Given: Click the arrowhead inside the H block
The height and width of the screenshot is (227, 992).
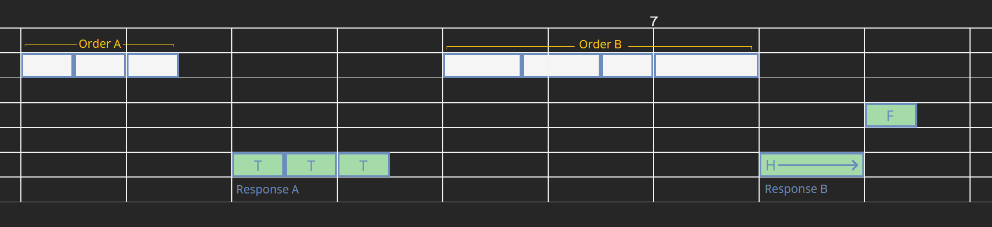Looking at the screenshot, I should [x=854, y=165].
